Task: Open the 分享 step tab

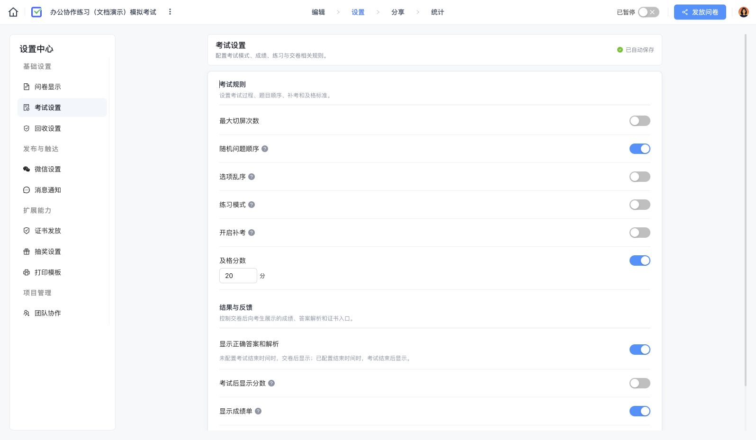Action: coord(398,12)
